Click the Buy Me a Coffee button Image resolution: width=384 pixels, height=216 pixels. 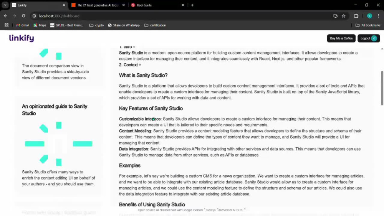click(x=341, y=38)
